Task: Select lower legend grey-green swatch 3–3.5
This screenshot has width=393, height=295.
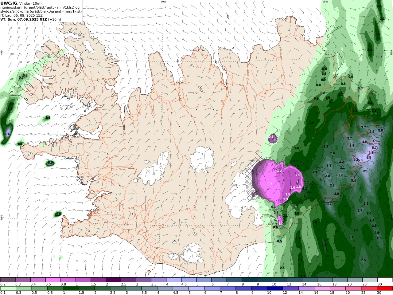Action: click(134, 289)
